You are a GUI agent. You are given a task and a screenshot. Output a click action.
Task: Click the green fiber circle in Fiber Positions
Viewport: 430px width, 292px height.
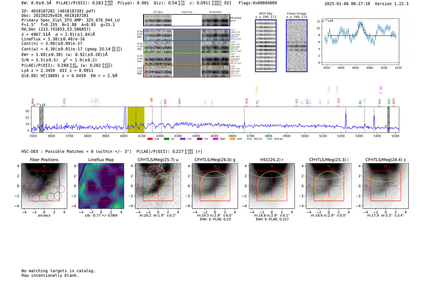(x=46, y=191)
